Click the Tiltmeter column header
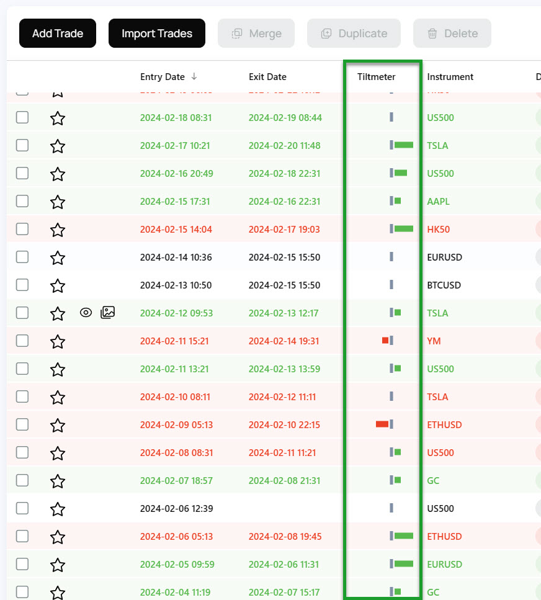541x600 pixels. [376, 77]
